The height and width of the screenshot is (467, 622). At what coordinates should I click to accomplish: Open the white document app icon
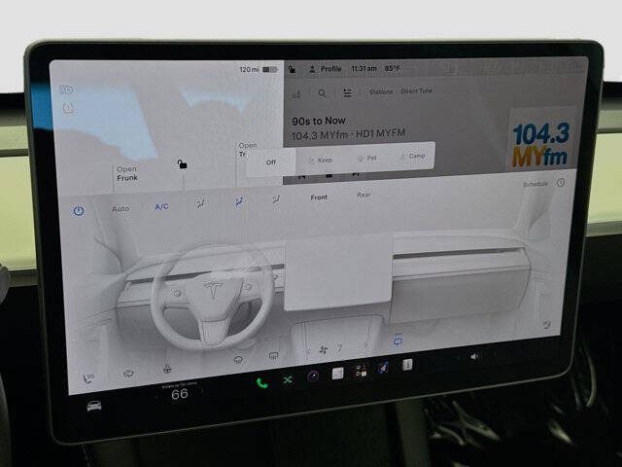point(407,365)
